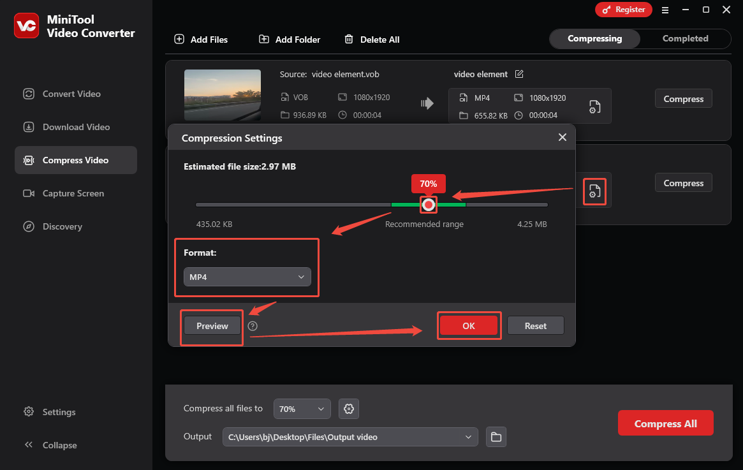Select Compress Video in the sidebar
Screen dimensions: 743x470
click(76, 160)
